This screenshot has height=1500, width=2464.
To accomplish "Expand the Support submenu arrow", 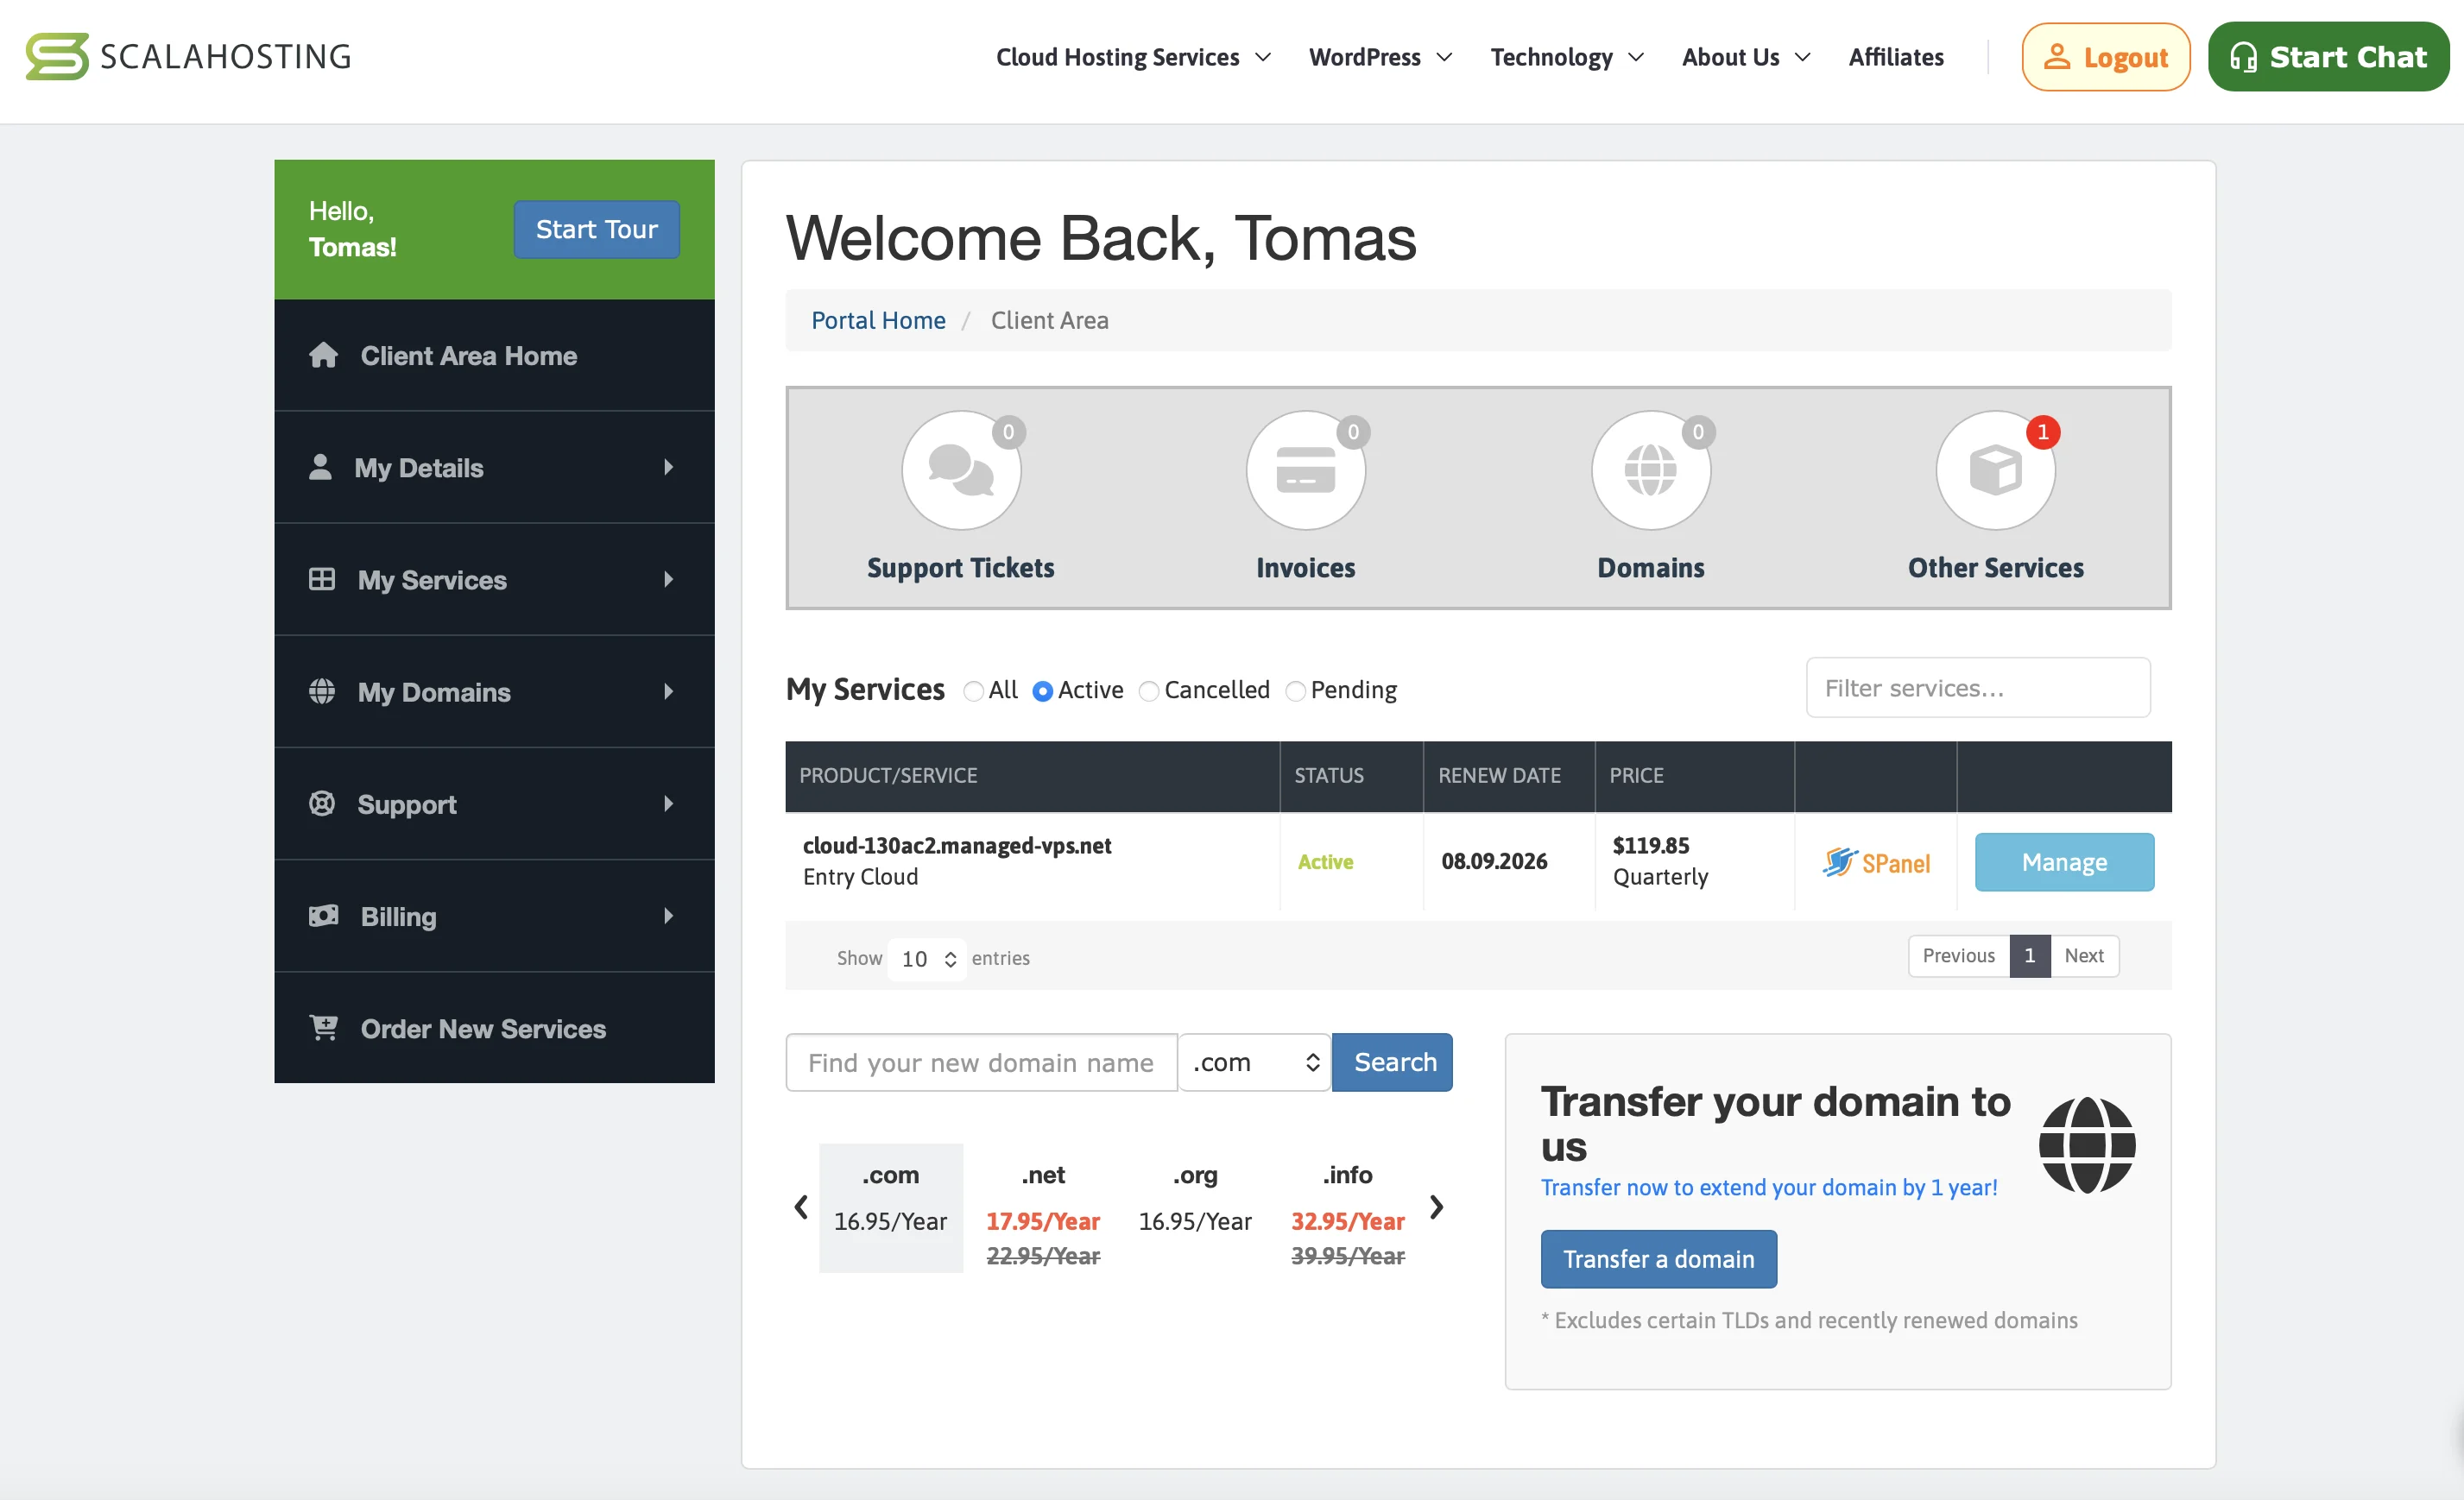I will click(668, 803).
